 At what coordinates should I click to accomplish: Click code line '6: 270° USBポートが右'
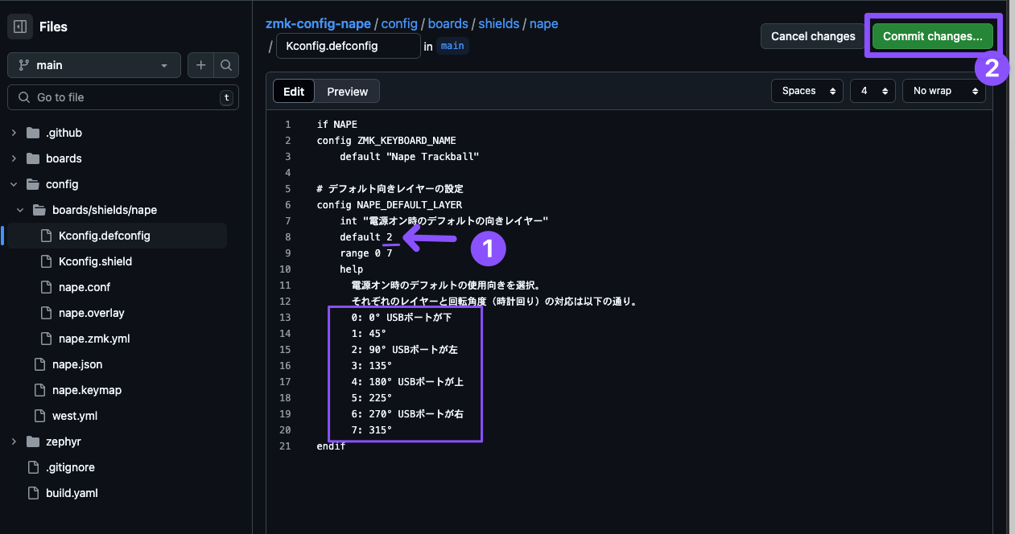click(407, 413)
